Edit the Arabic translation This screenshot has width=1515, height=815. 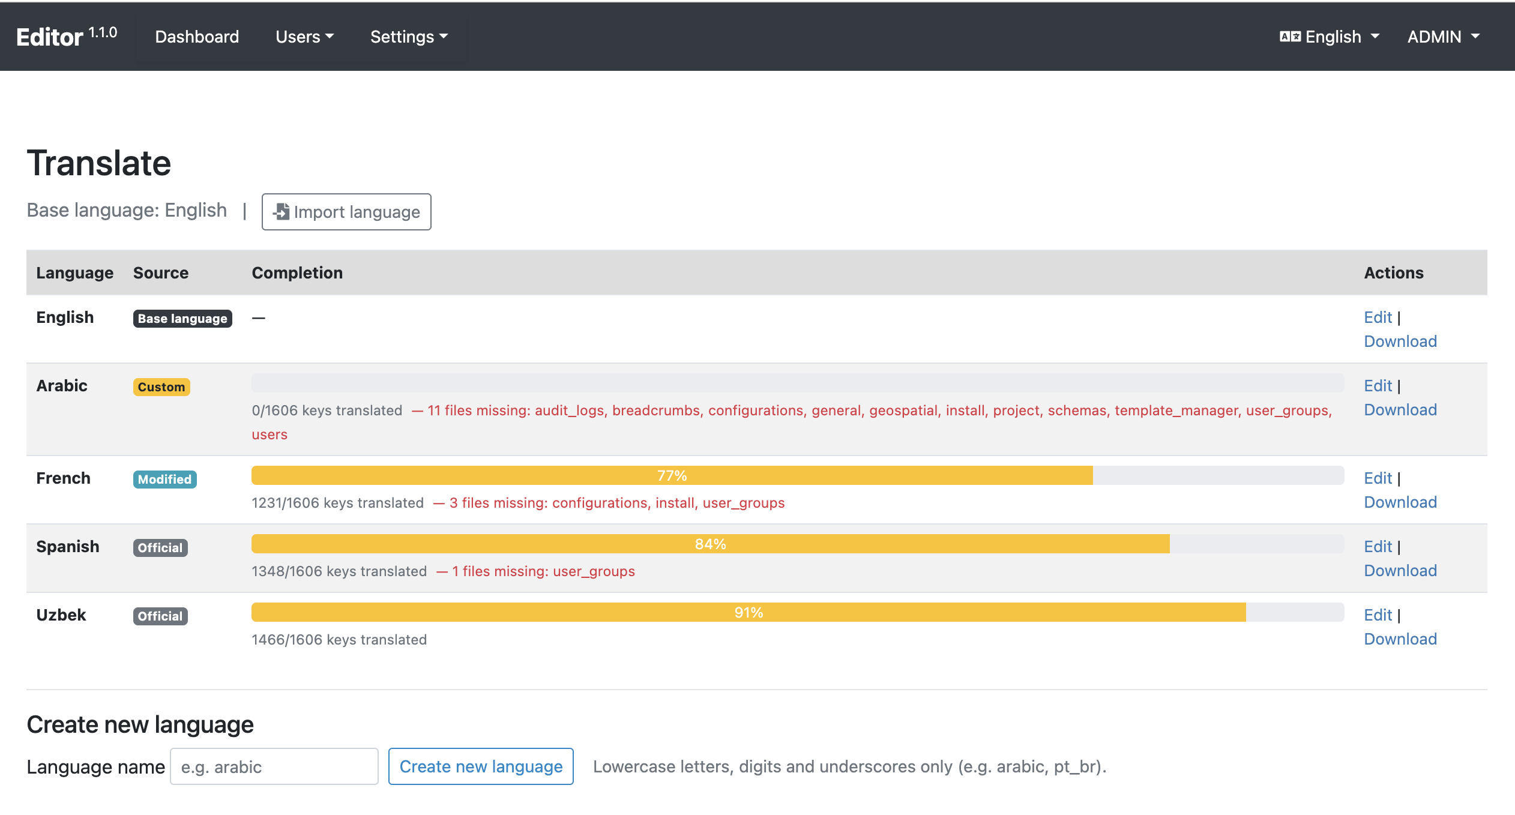1378,386
